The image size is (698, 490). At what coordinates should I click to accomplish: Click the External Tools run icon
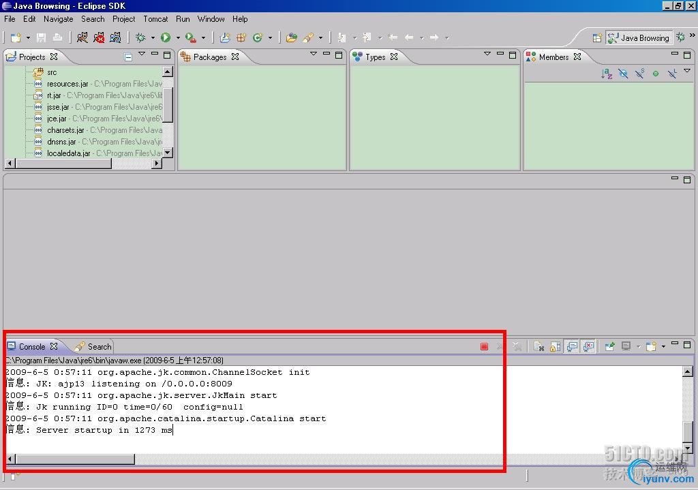(191, 38)
